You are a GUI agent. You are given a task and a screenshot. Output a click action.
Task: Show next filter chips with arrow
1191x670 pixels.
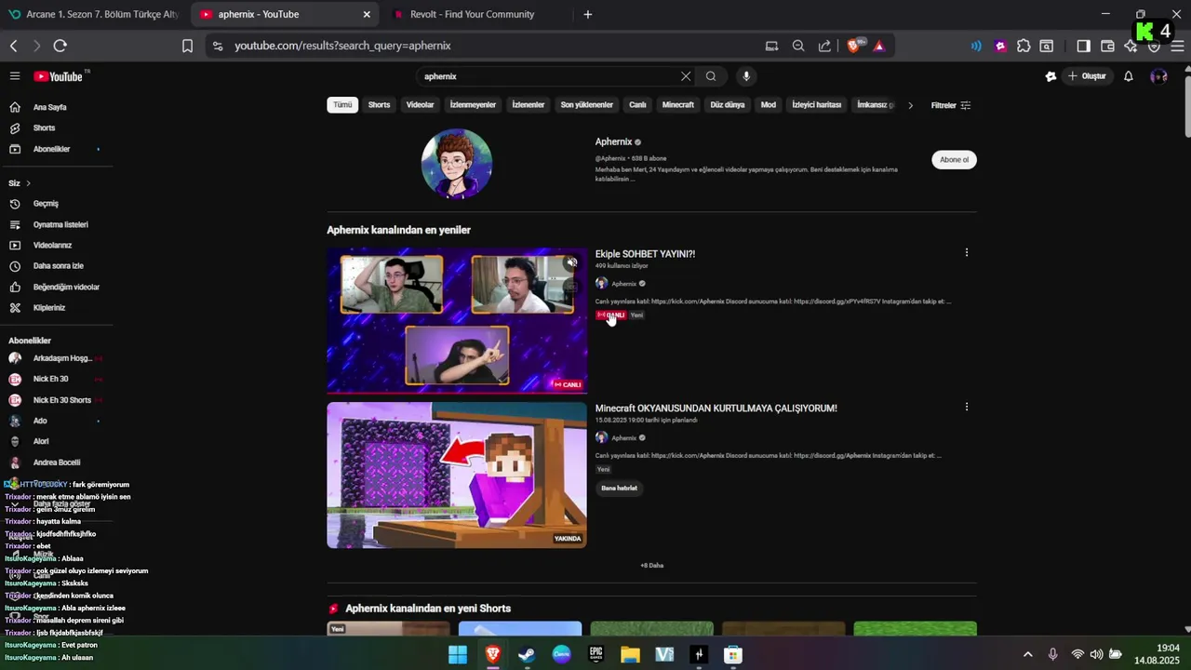910,105
